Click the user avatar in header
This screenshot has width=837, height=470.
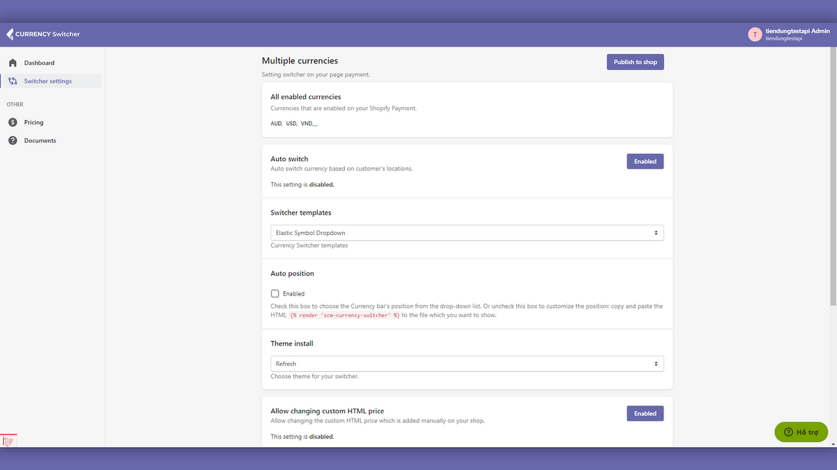click(755, 35)
